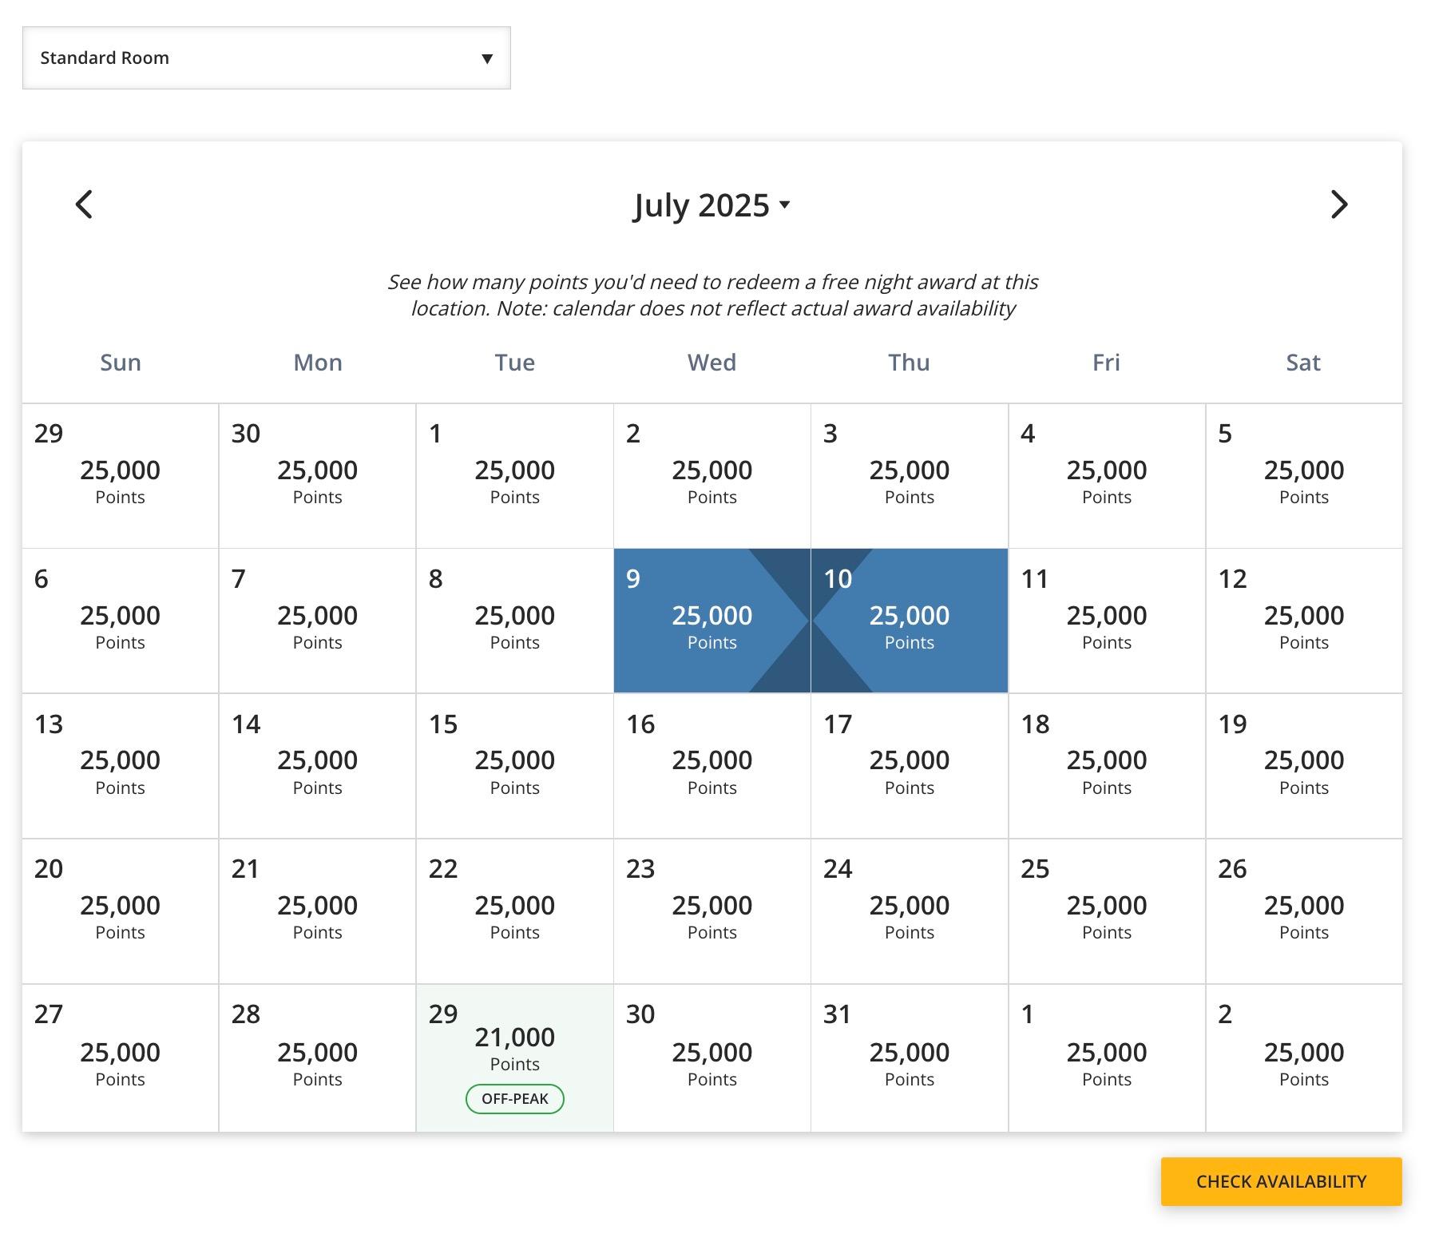Choose Sunday July 13
The image size is (1431, 1238).
coord(120,766)
